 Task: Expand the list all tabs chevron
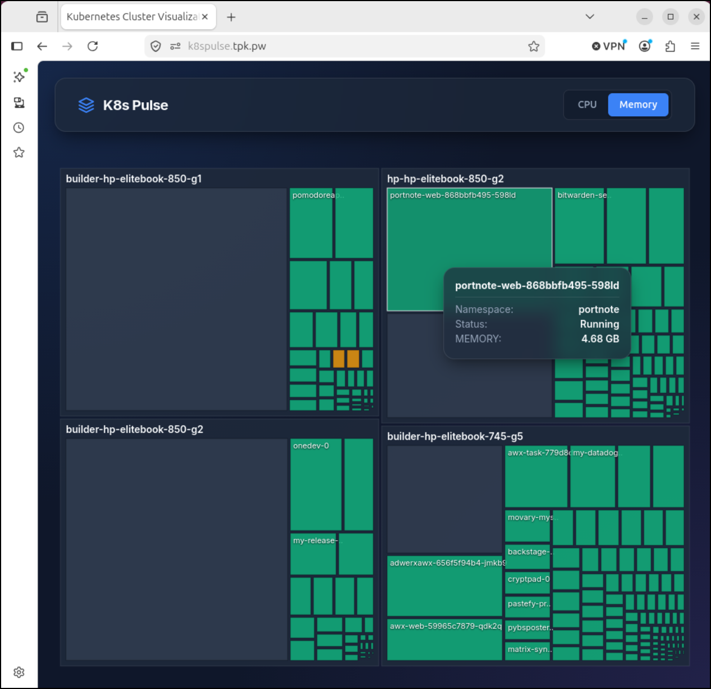click(x=590, y=17)
